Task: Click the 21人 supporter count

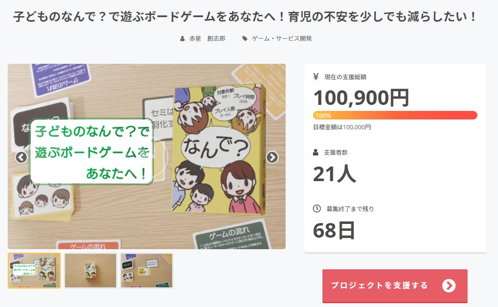Action: pos(334,174)
